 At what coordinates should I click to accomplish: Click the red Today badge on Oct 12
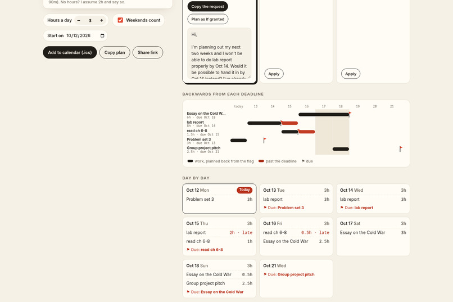pos(244,190)
